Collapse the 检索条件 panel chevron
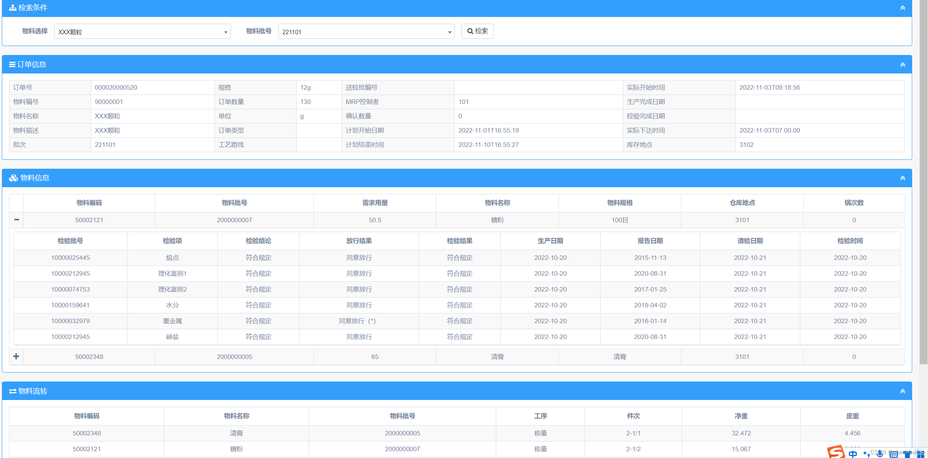 tap(902, 8)
